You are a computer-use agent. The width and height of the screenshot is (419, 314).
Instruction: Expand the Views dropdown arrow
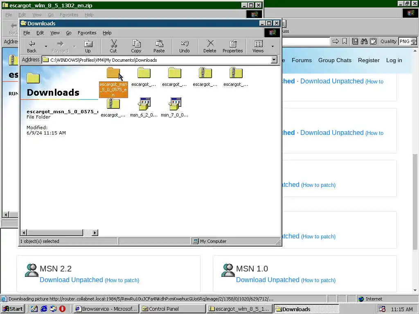(273, 47)
